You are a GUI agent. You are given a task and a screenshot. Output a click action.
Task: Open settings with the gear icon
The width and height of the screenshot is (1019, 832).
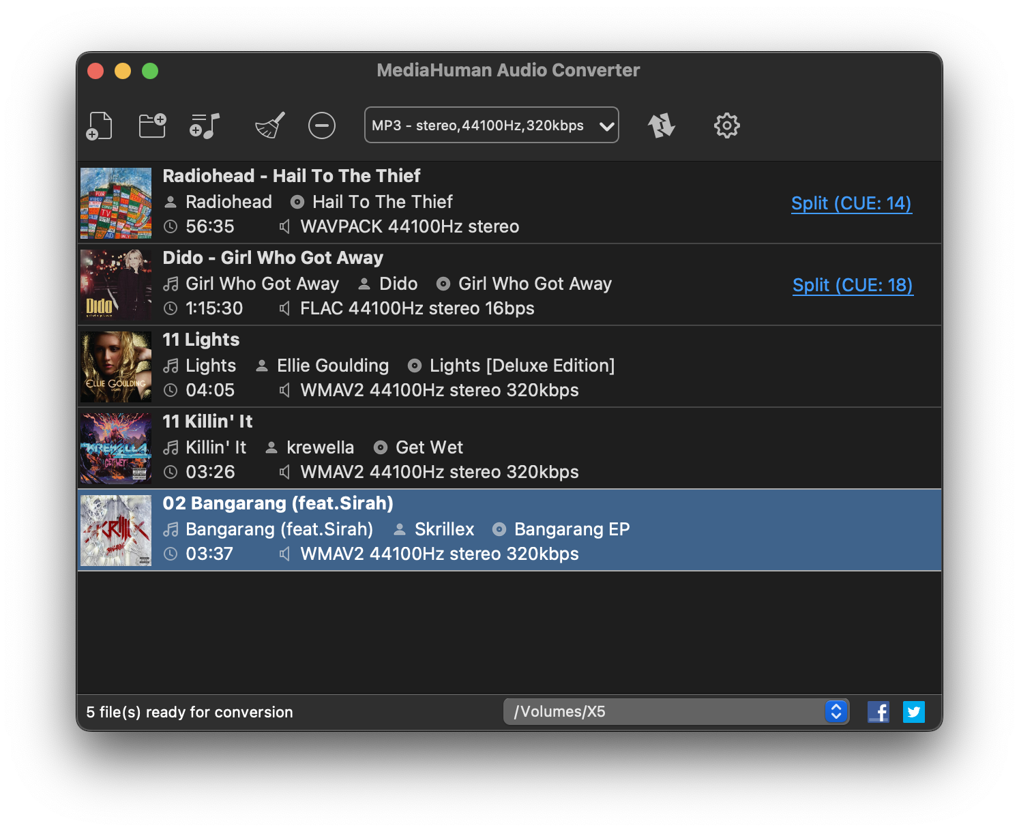tap(726, 125)
